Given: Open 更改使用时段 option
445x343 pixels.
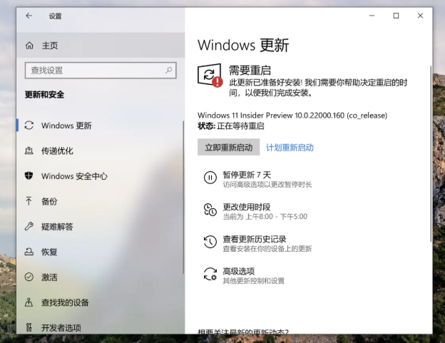Looking at the screenshot, I should (255, 211).
